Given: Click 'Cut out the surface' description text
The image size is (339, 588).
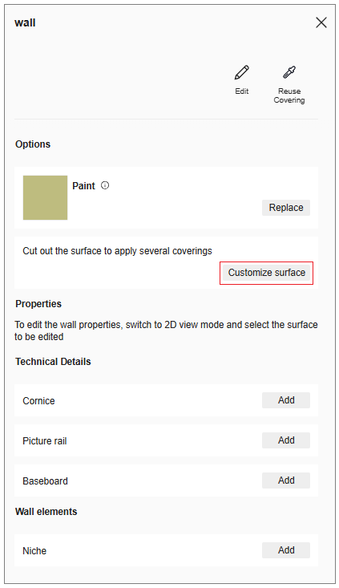Looking at the screenshot, I should pyautogui.click(x=117, y=251).
